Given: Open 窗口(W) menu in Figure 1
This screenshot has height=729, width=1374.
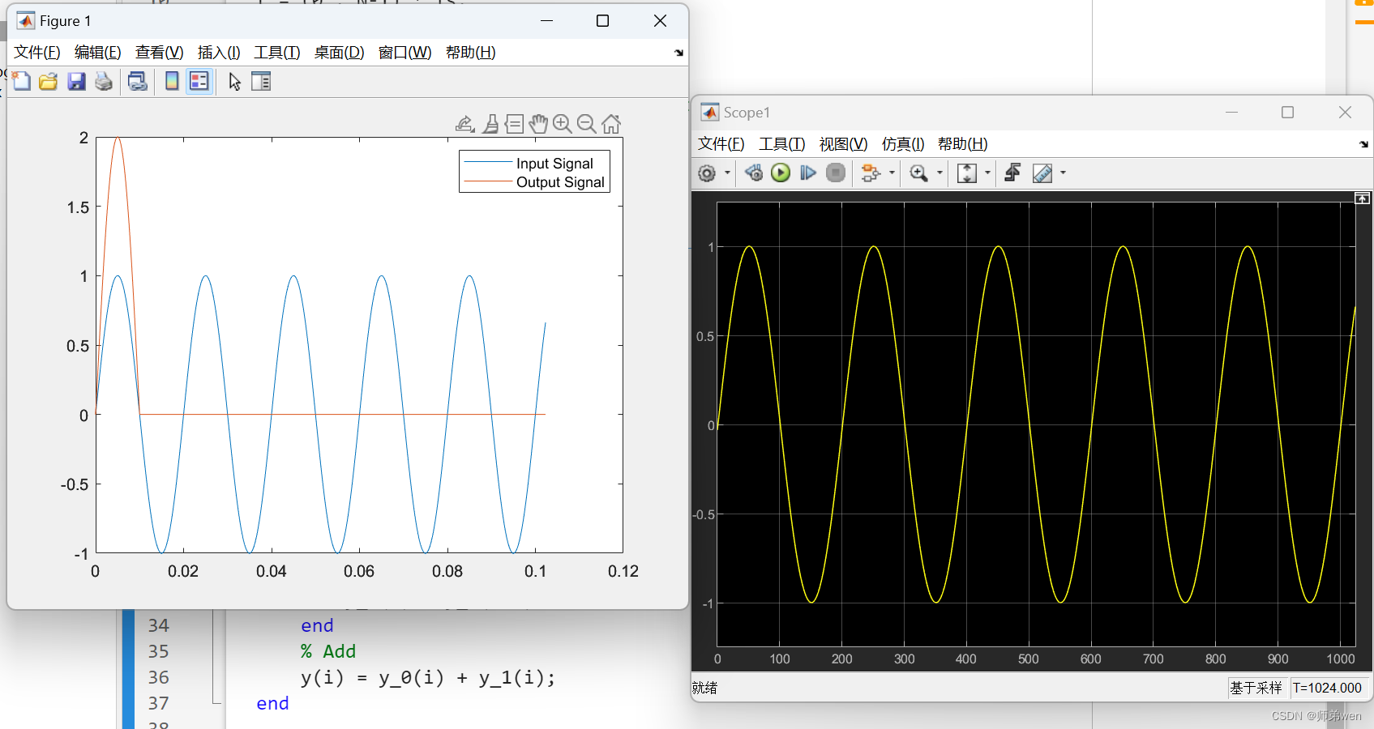Looking at the screenshot, I should pyautogui.click(x=405, y=53).
